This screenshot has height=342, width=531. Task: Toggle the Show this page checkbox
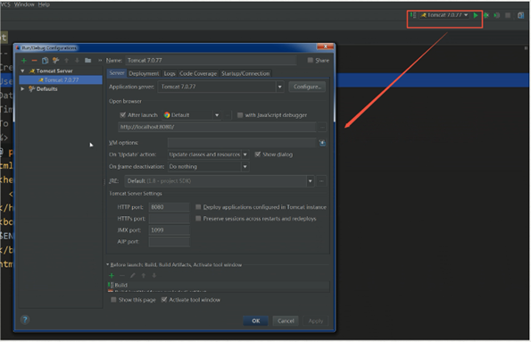click(114, 300)
